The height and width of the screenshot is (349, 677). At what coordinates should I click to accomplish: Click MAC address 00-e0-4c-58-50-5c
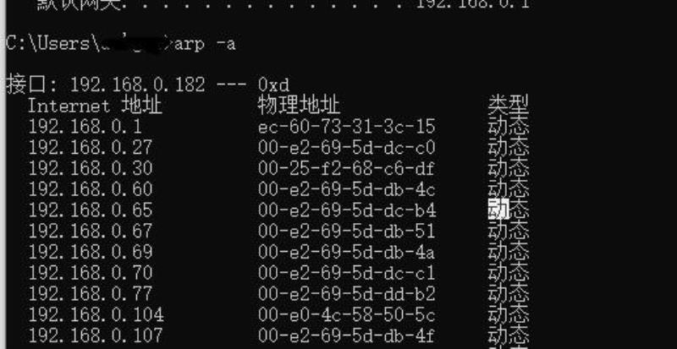click(346, 315)
